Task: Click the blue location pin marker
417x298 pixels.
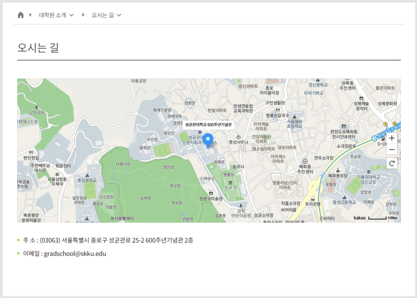Action: point(208,140)
